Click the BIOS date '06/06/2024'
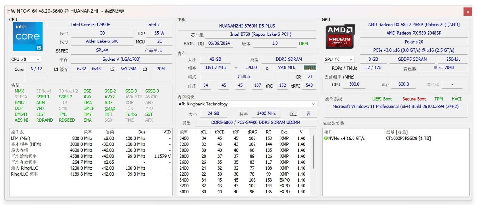Image resolution: width=478 pixels, height=205 pixels. coord(219,43)
